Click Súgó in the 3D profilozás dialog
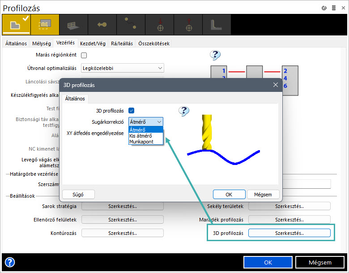 click(x=78, y=195)
